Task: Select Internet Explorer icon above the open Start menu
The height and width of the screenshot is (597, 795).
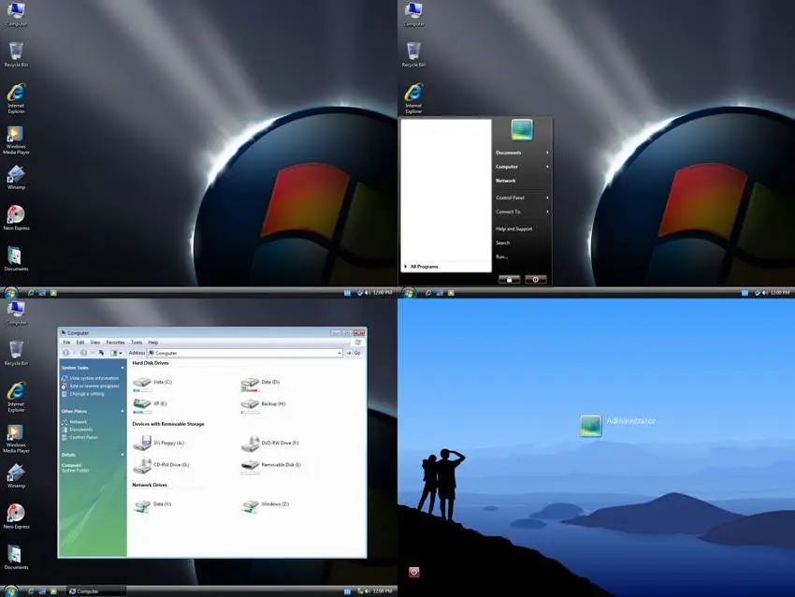Action: (x=413, y=98)
